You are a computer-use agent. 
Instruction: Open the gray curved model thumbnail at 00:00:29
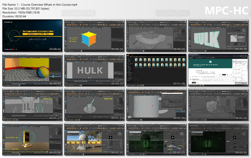pyautogui.click(x=156, y=36)
